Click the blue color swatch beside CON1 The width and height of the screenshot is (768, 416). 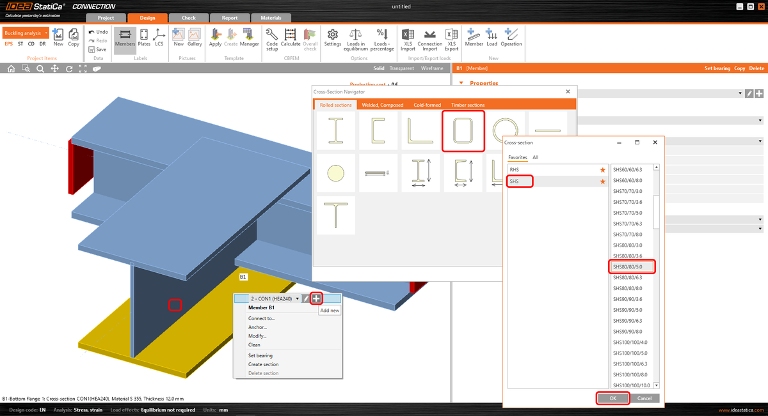(241, 298)
